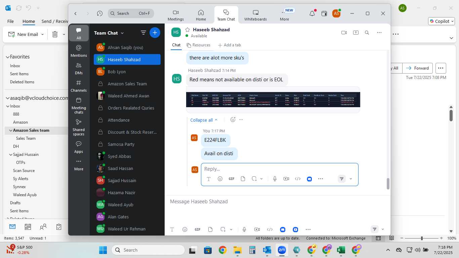The height and width of the screenshot is (258, 459).
Task: Click the Zoom search box
Action: pyautogui.click(x=131, y=13)
